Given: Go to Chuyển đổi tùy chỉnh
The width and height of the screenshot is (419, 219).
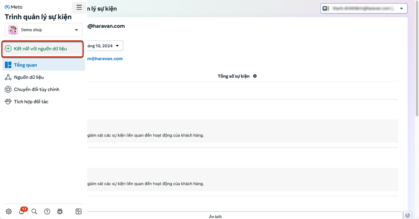Looking at the screenshot, I should [x=36, y=89].
